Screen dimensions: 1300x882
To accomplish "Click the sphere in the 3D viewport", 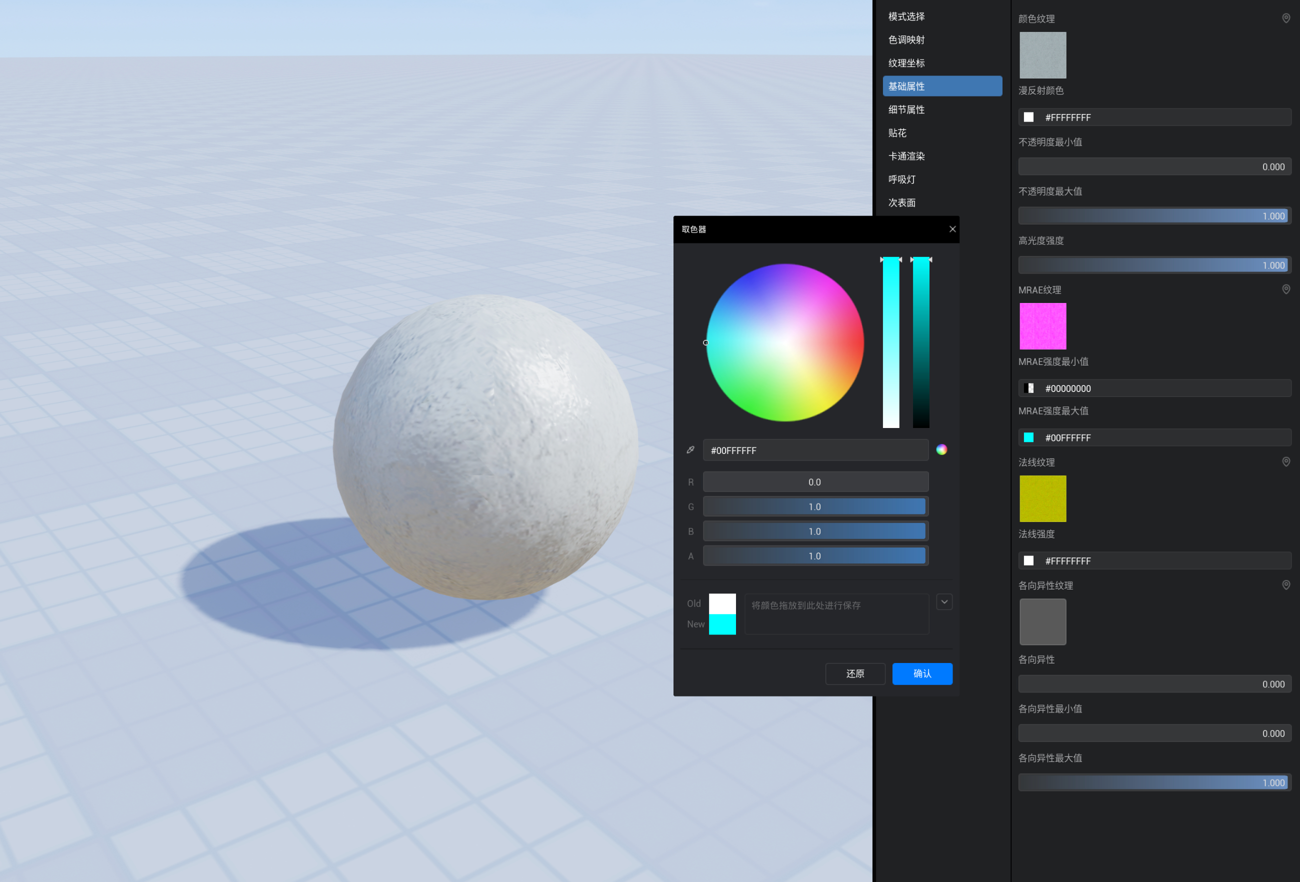I will [x=485, y=447].
